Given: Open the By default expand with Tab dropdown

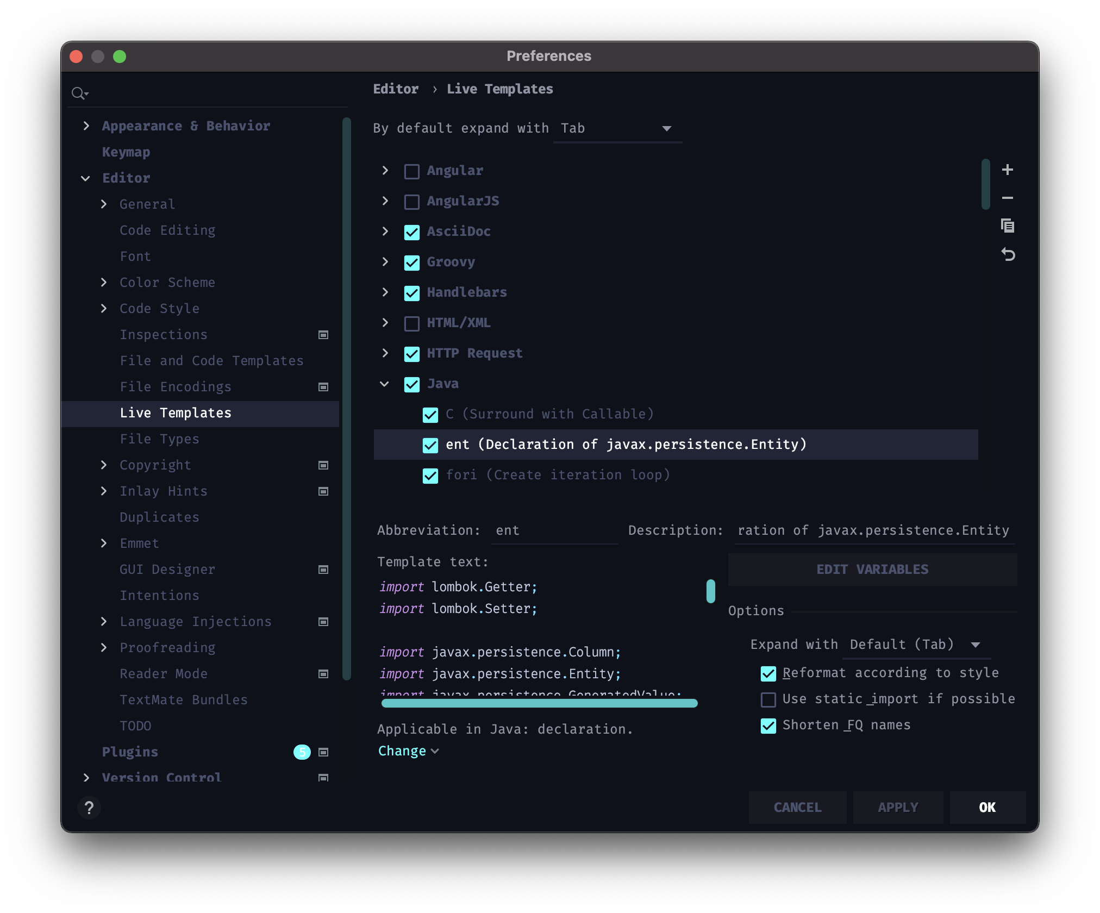Looking at the screenshot, I should pos(617,129).
